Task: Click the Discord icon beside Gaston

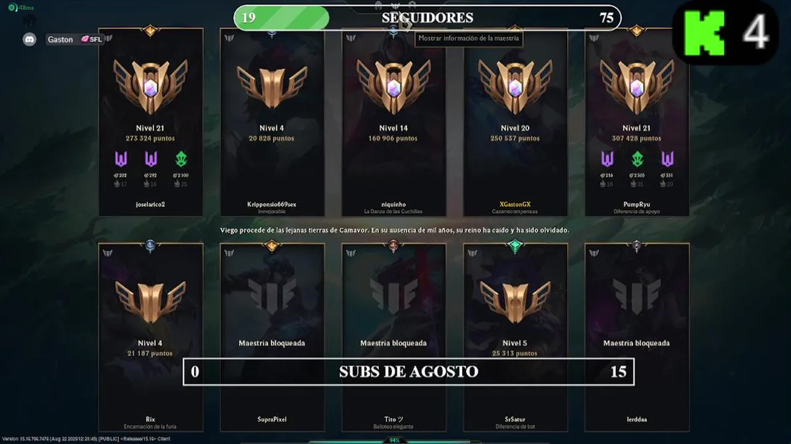Action: point(30,39)
